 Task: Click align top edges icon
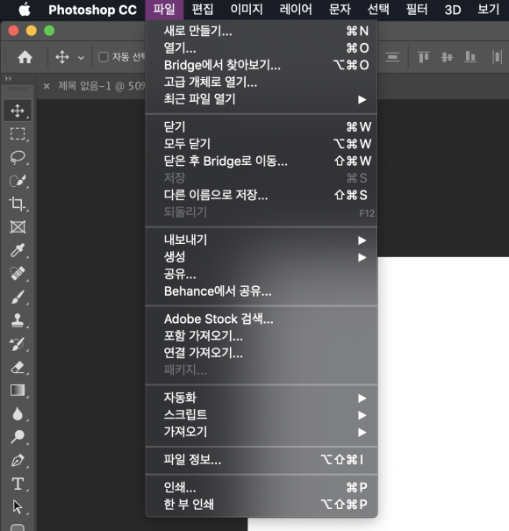point(424,57)
